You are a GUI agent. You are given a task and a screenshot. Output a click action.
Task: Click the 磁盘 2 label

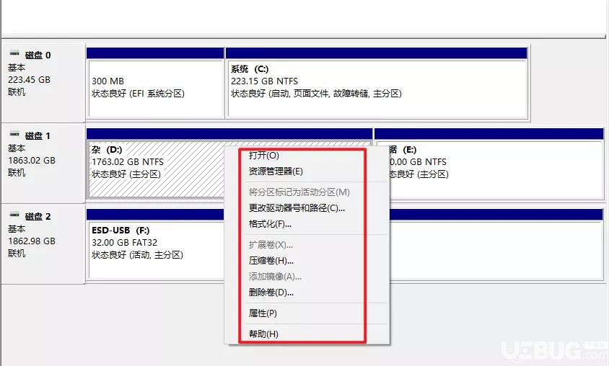[x=38, y=217]
